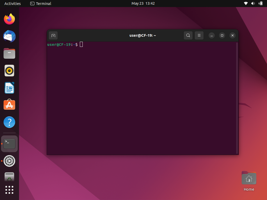267x200 pixels.
Task: Open Thunderbird Mail in the dock
Action: [9, 36]
